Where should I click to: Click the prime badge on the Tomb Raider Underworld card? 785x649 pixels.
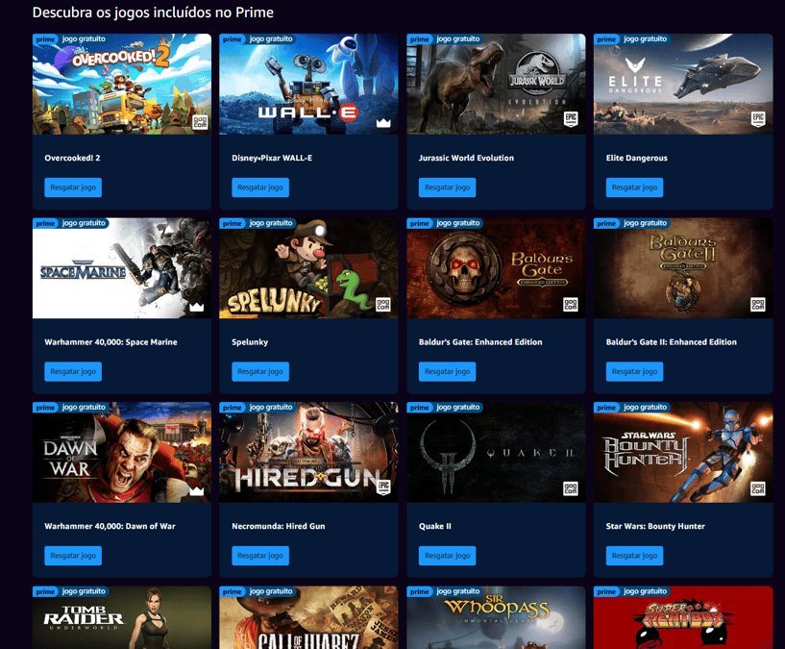[x=45, y=592]
